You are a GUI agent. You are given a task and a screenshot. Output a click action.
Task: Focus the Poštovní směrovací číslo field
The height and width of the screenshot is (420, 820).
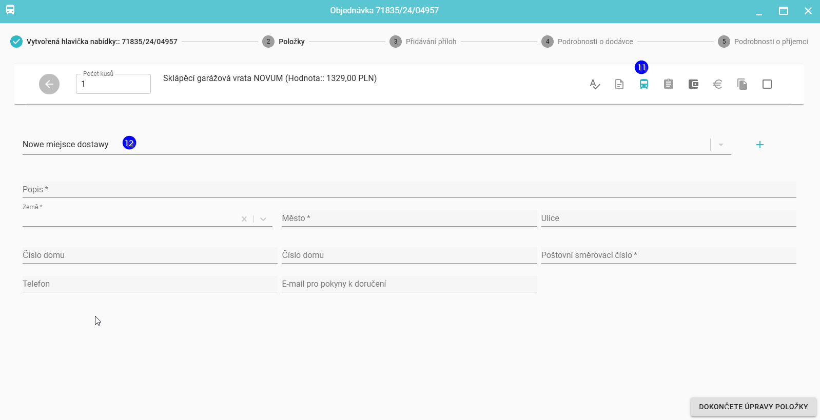pyautogui.click(x=668, y=255)
